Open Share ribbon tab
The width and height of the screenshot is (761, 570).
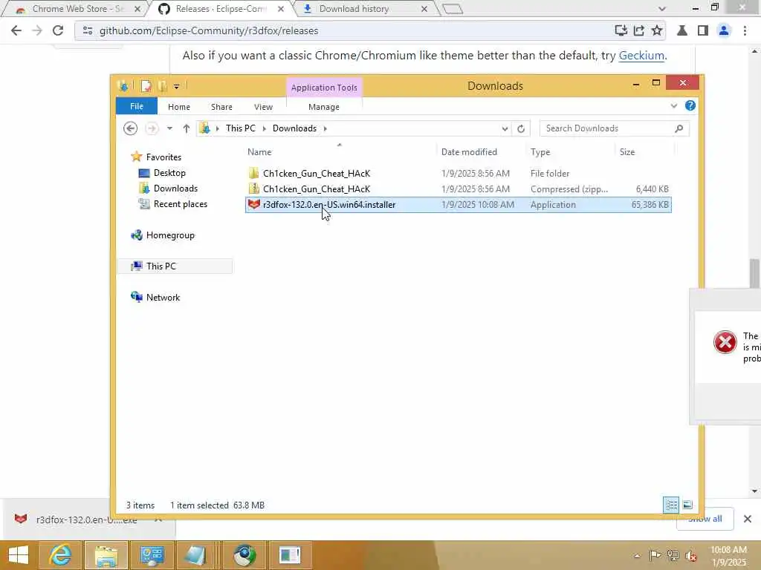221,107
